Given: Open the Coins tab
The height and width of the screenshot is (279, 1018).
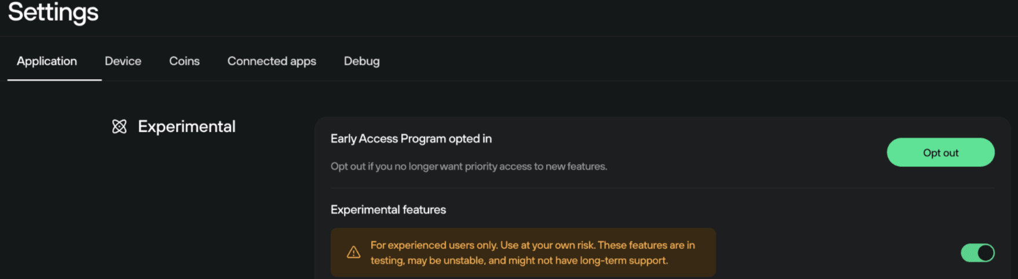Looking at the screenshot, I should pyautogui.click(x=184, y=61).
